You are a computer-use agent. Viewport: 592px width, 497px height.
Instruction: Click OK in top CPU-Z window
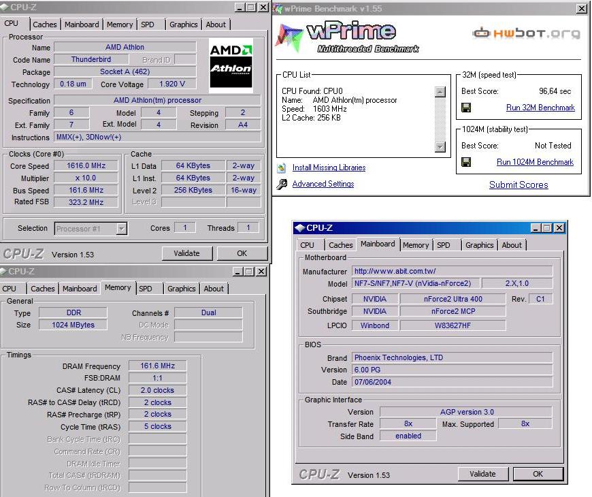pos(242,253)
